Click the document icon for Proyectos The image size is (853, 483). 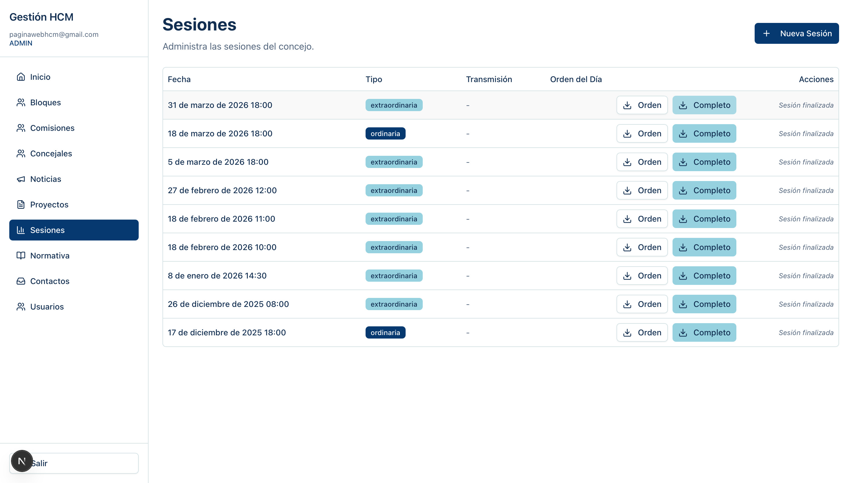(21, 205)
